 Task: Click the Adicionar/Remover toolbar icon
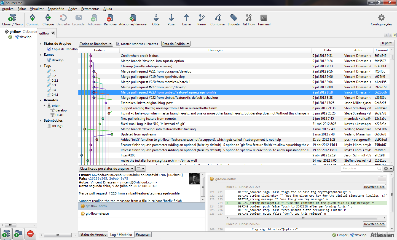coord(133,18)
